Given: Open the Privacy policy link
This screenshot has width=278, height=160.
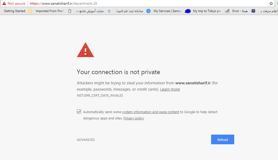Looking at the screenshot, I should (x=134, y=118).
